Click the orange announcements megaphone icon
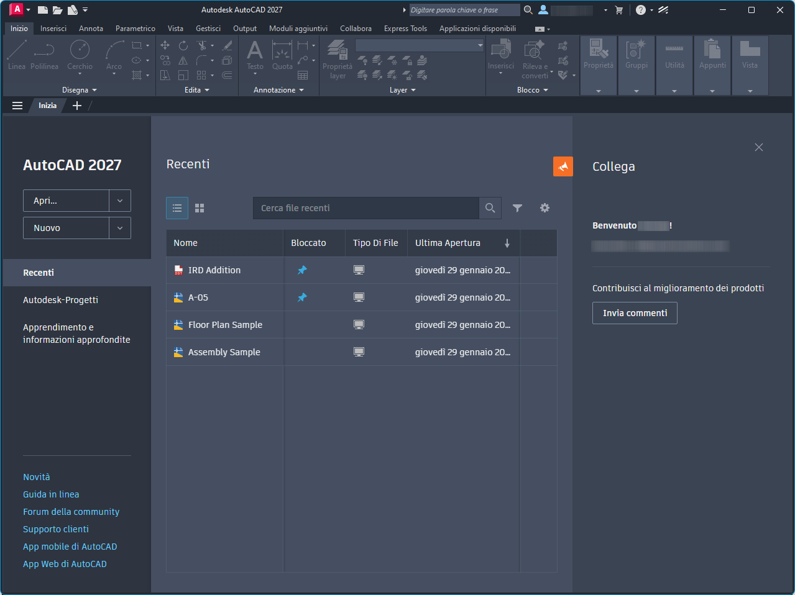The image size is (795, 595). [x=563, y=166]
